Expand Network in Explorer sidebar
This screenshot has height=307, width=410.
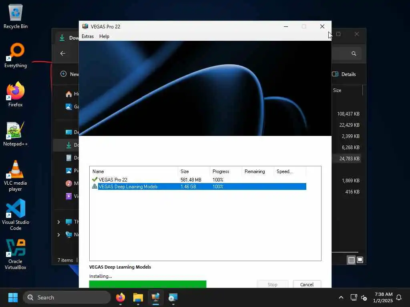tap(58, 235)
